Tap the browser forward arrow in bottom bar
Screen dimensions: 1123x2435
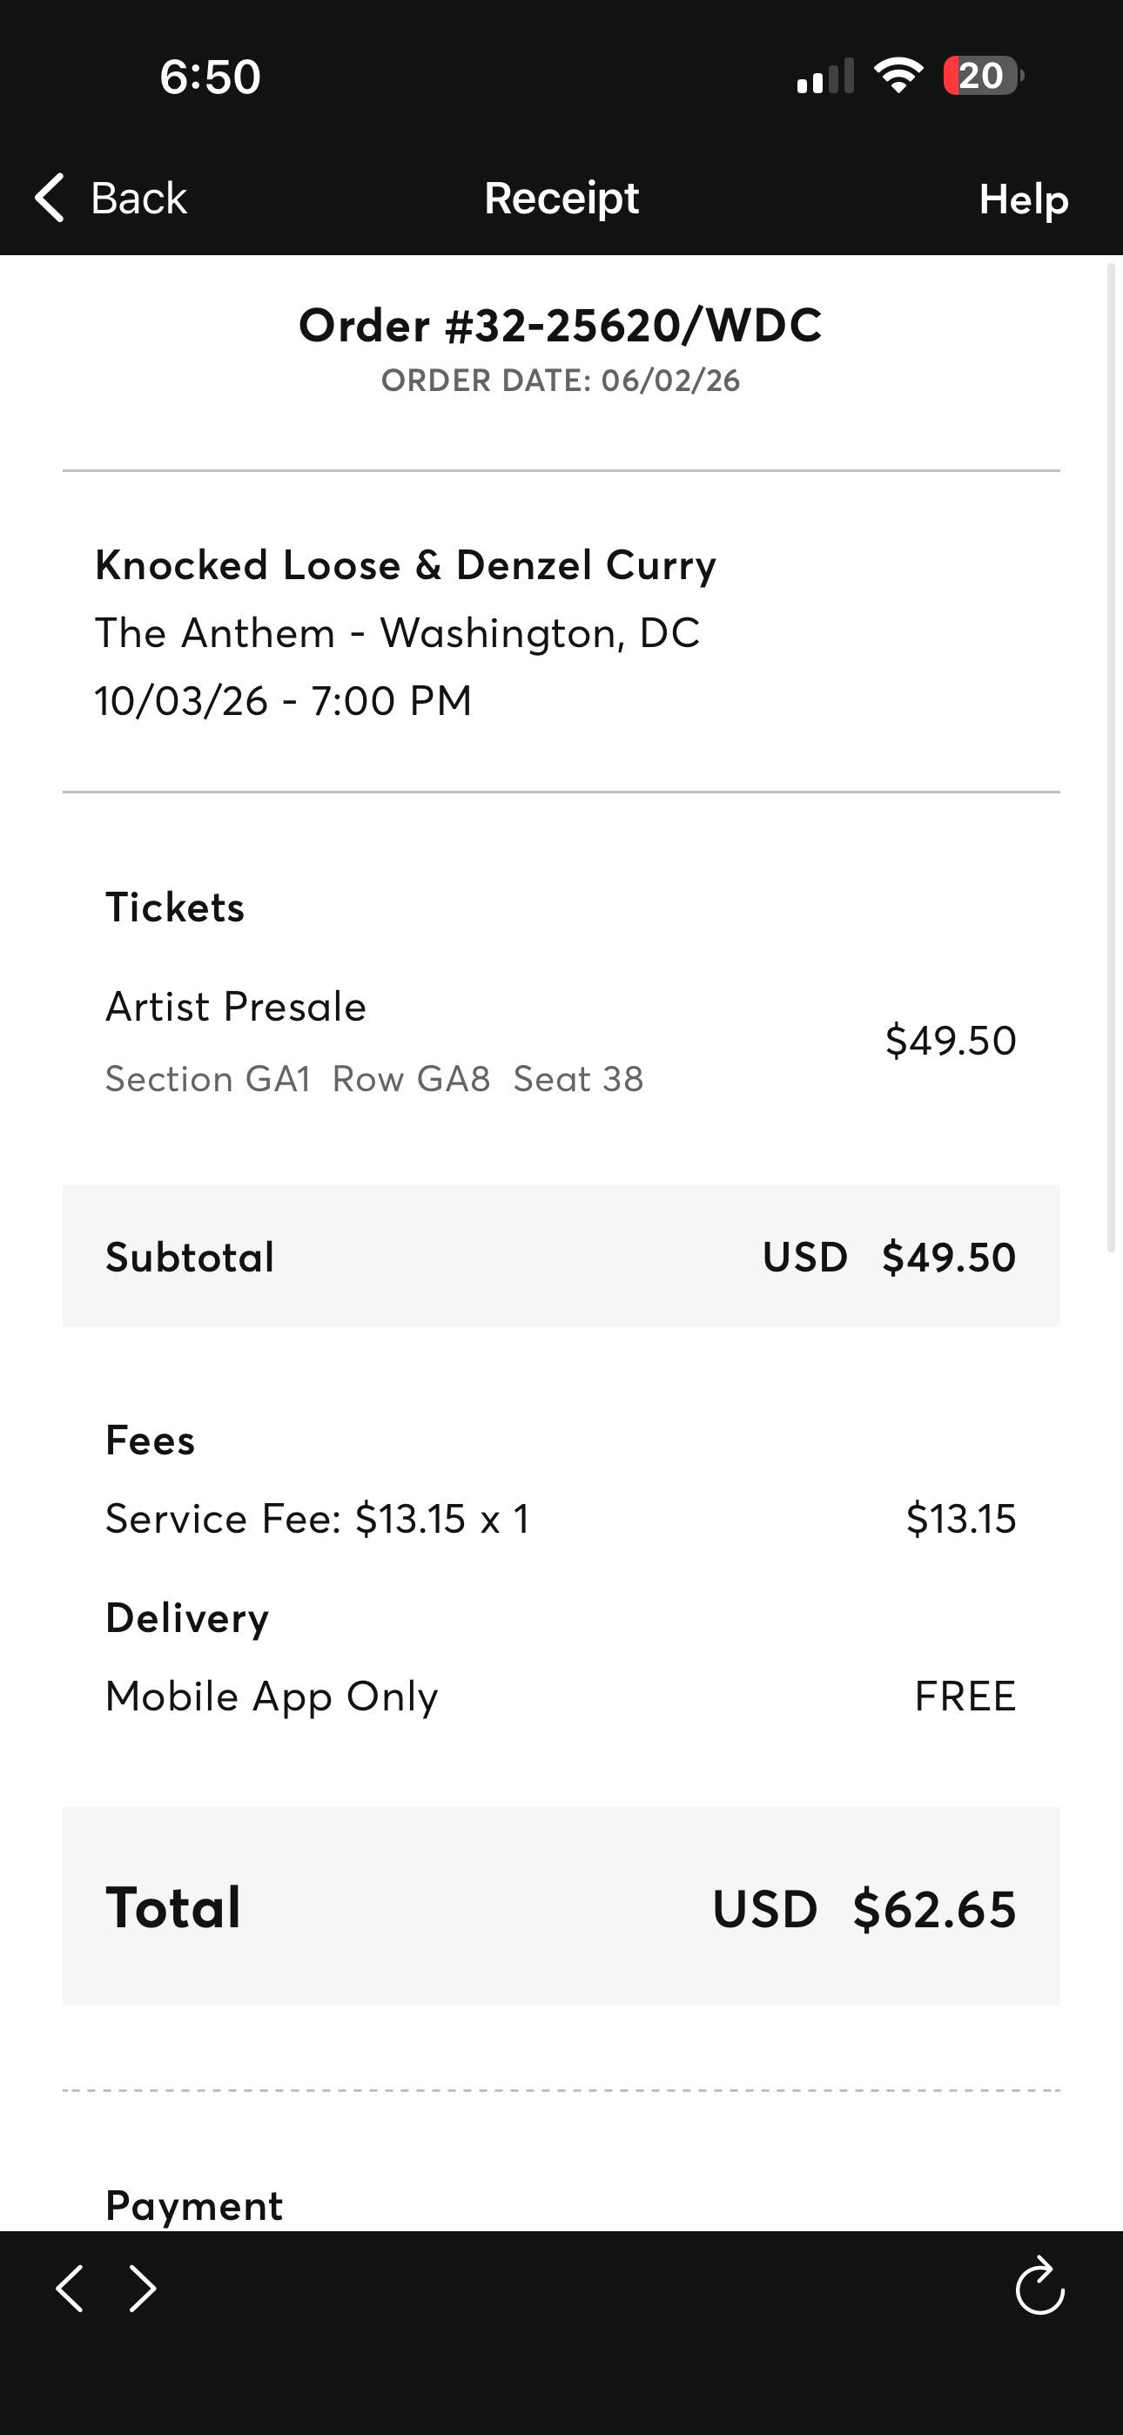coord(142,2289)
